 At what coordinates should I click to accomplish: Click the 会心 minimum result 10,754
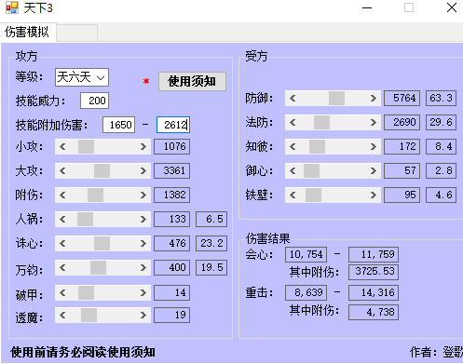click(x=306, y=254)
